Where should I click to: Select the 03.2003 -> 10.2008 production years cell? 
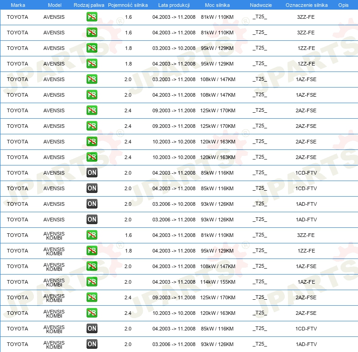(x=174, y=48)
